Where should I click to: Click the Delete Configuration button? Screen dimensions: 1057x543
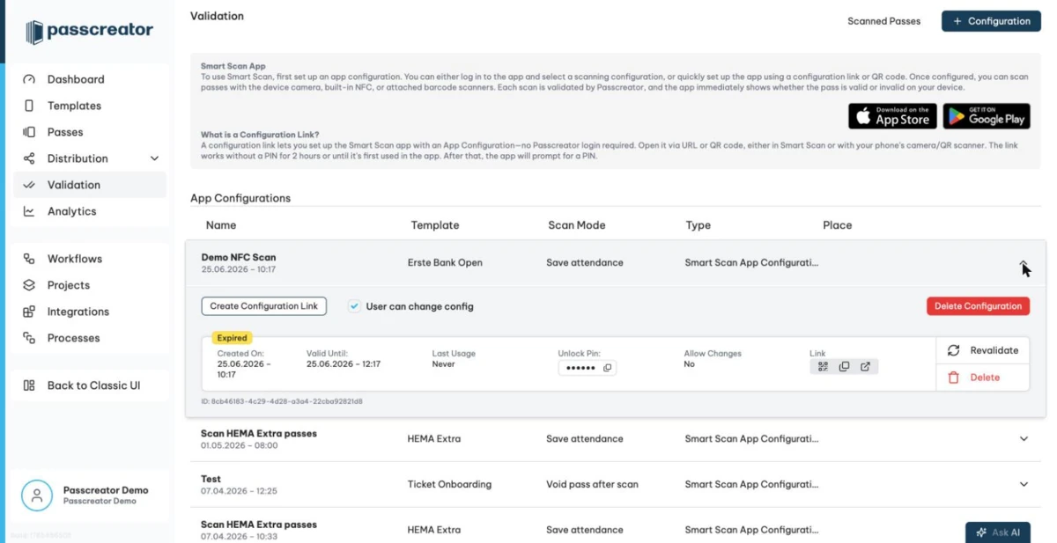tap(978, 306)
